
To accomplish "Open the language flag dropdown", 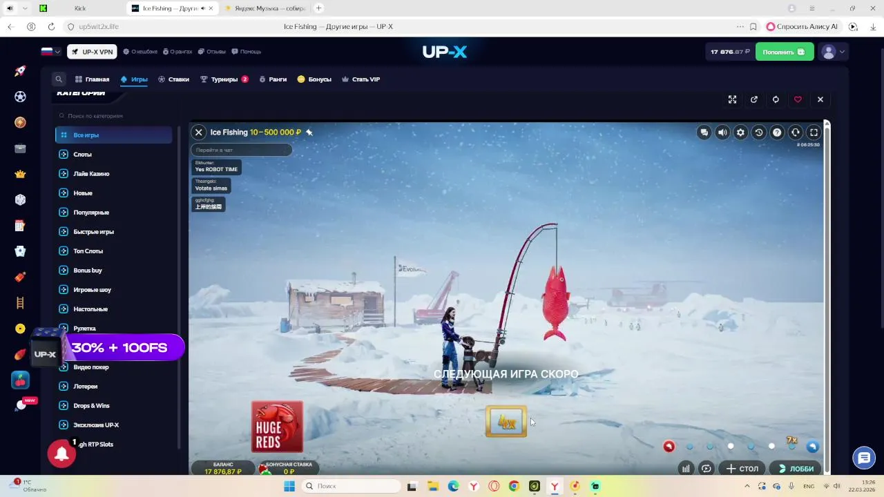I will (x=50, y=52).
